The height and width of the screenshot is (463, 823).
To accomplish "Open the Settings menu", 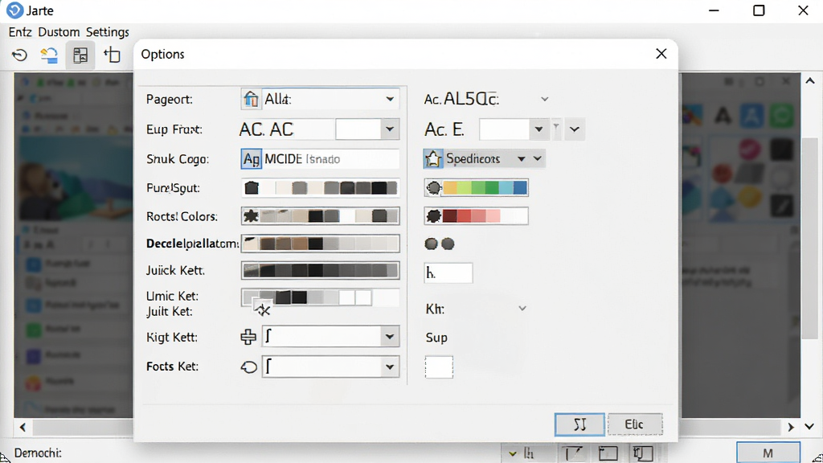I will click(108, 32).
